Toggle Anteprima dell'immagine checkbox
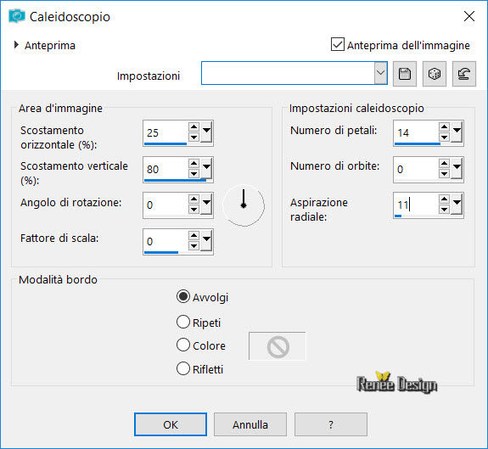Screen dimensions: 488x449 [x=338, y=44]
